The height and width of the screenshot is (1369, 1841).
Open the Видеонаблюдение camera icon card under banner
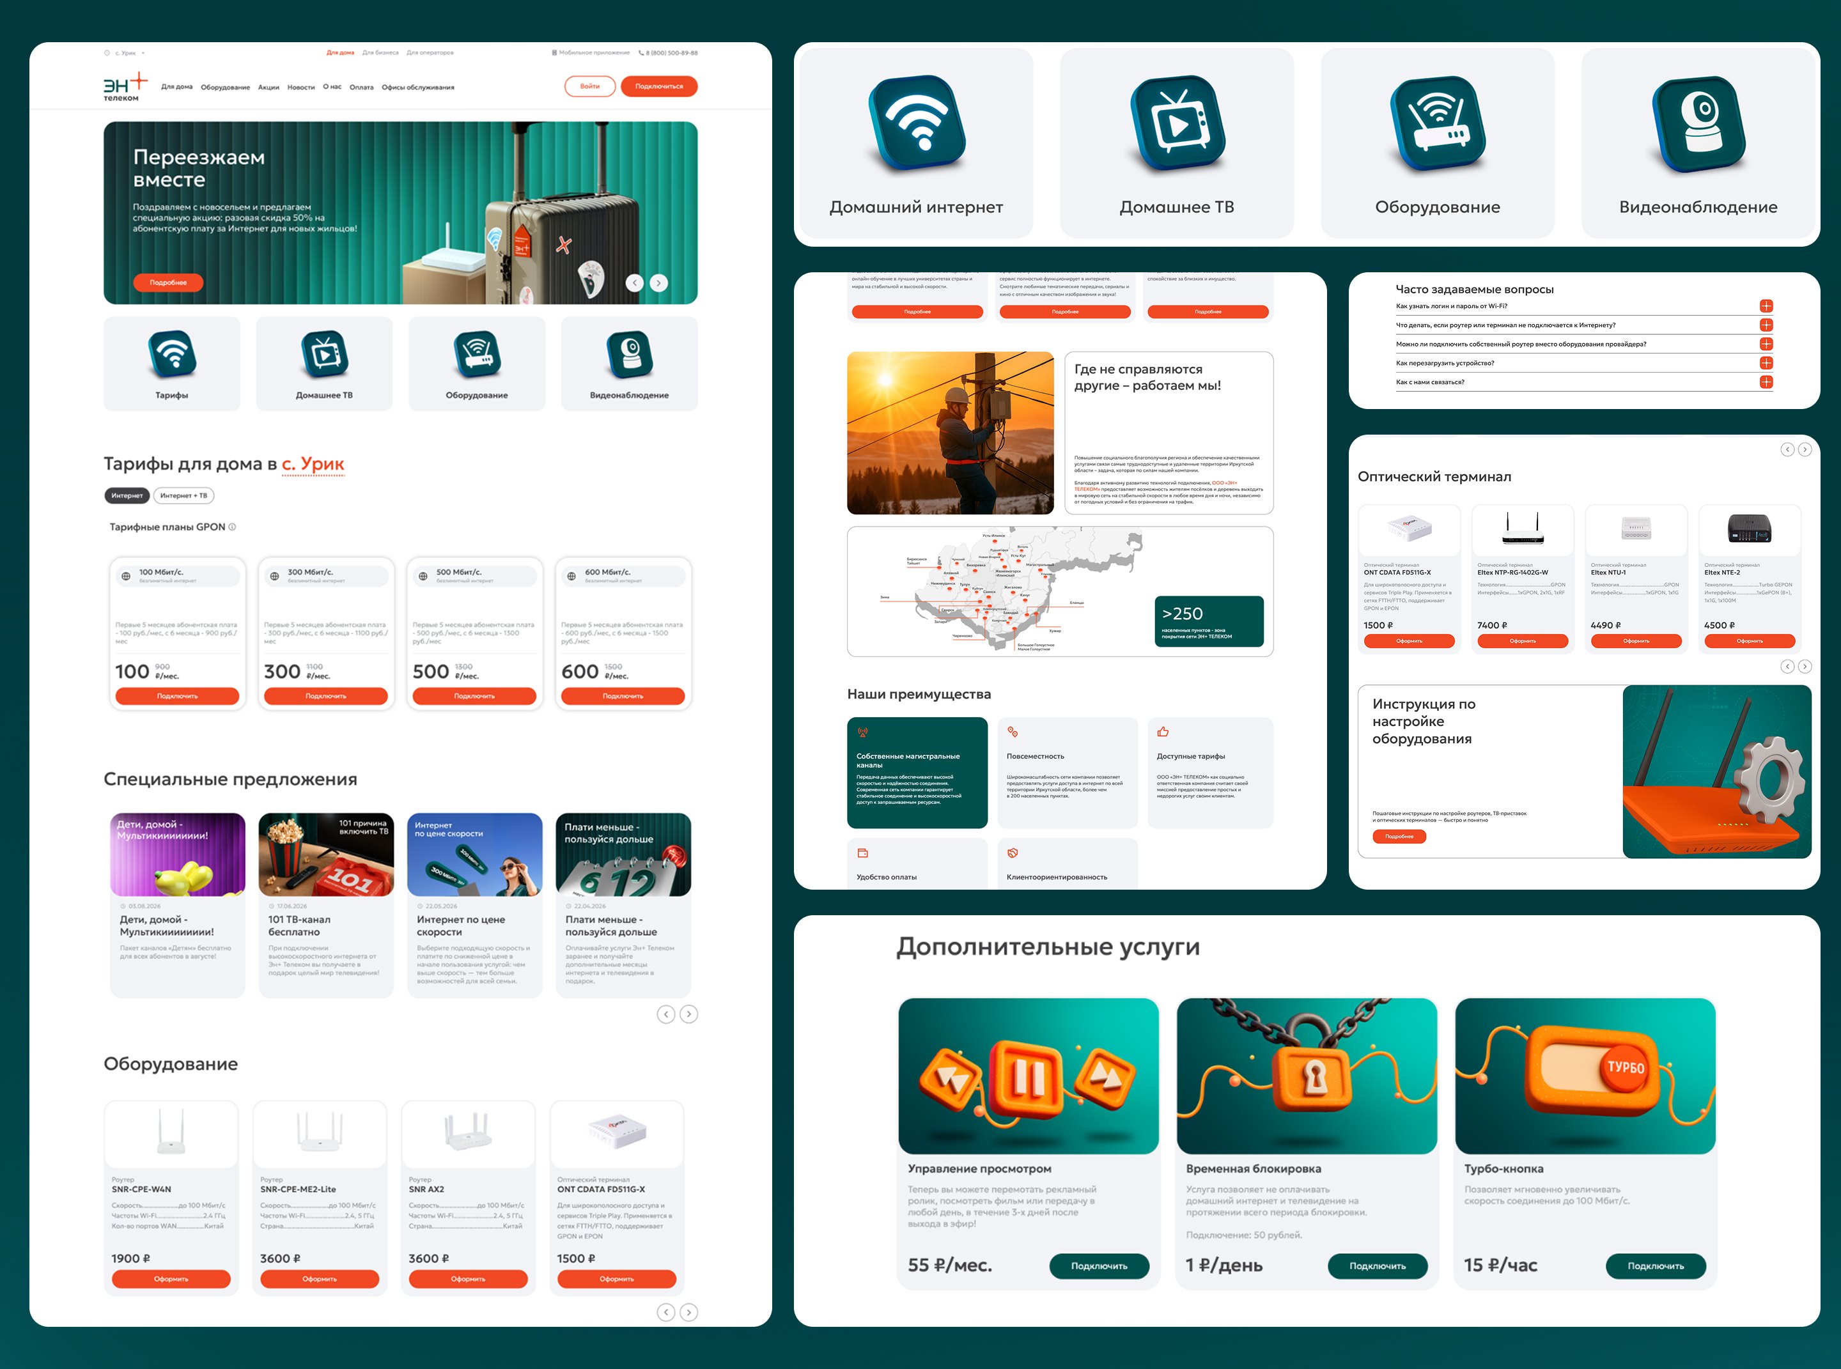[x=629, y=364]
